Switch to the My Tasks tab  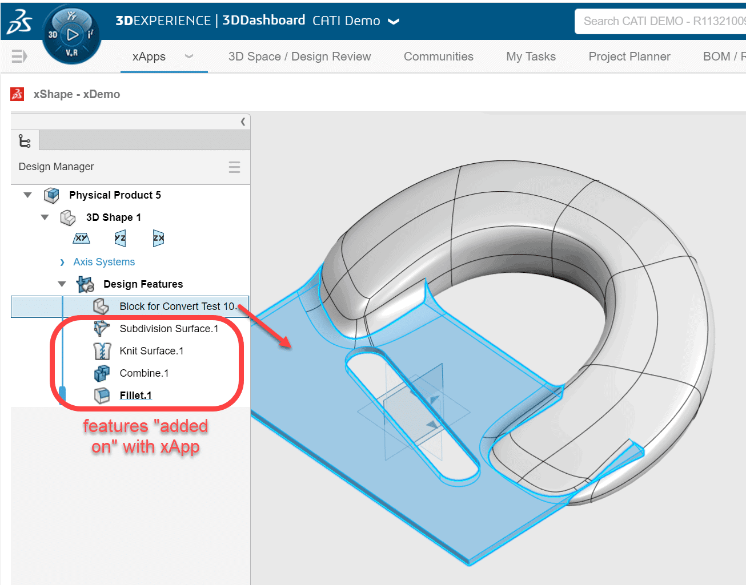tap(531, 57)
